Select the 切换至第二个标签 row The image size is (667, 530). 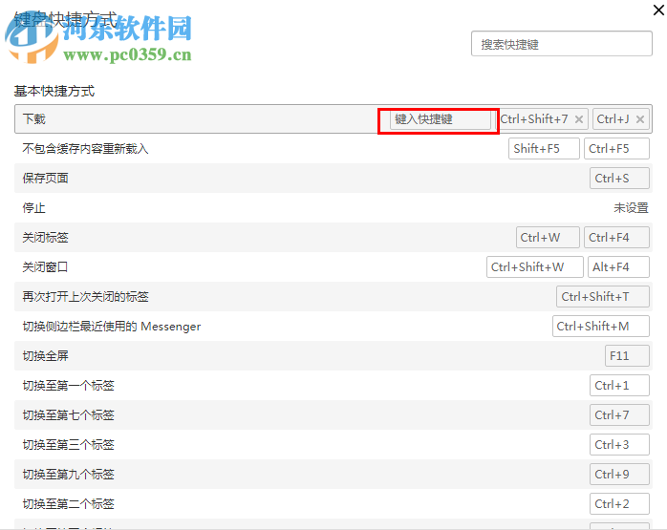(x=333, y=503)
